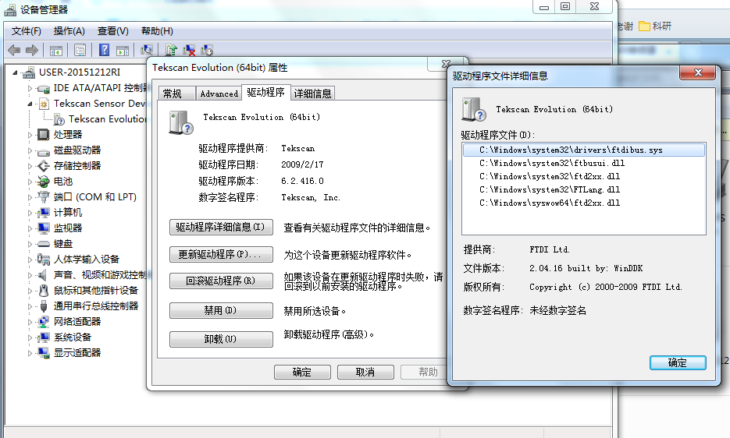Click the 鼠标和其他指针设备 mouse icon
Viewport: 730px width, 438px height.
click(x=43, y=291)
